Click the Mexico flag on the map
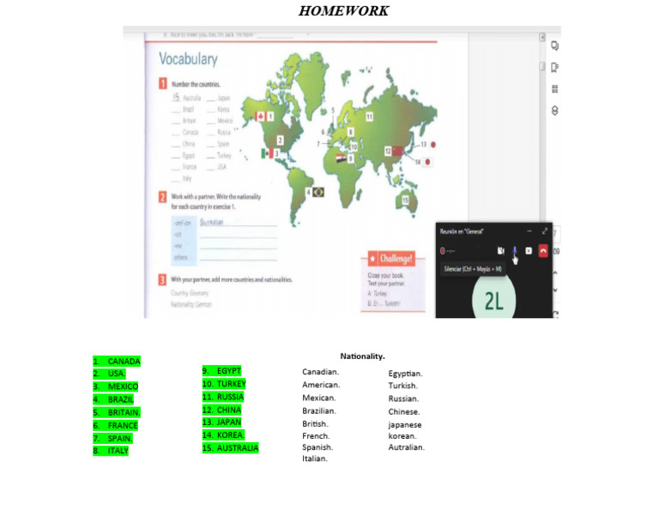Screen dimensions: 659x509 pos(267,153)
